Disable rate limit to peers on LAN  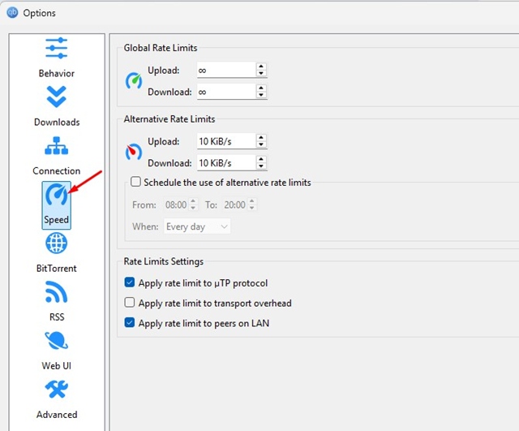tap(130, 323)
